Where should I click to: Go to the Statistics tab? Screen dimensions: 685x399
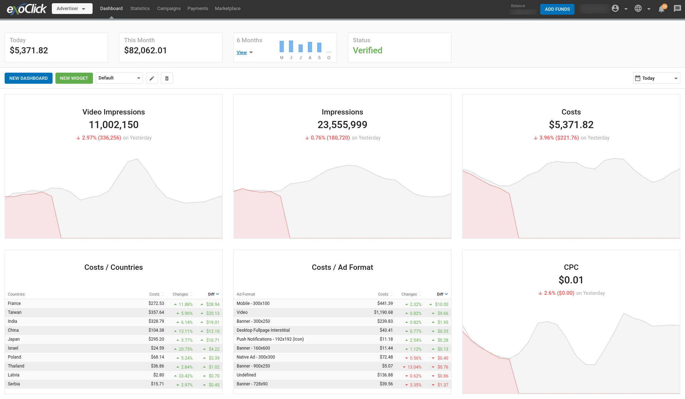[140, 9]
